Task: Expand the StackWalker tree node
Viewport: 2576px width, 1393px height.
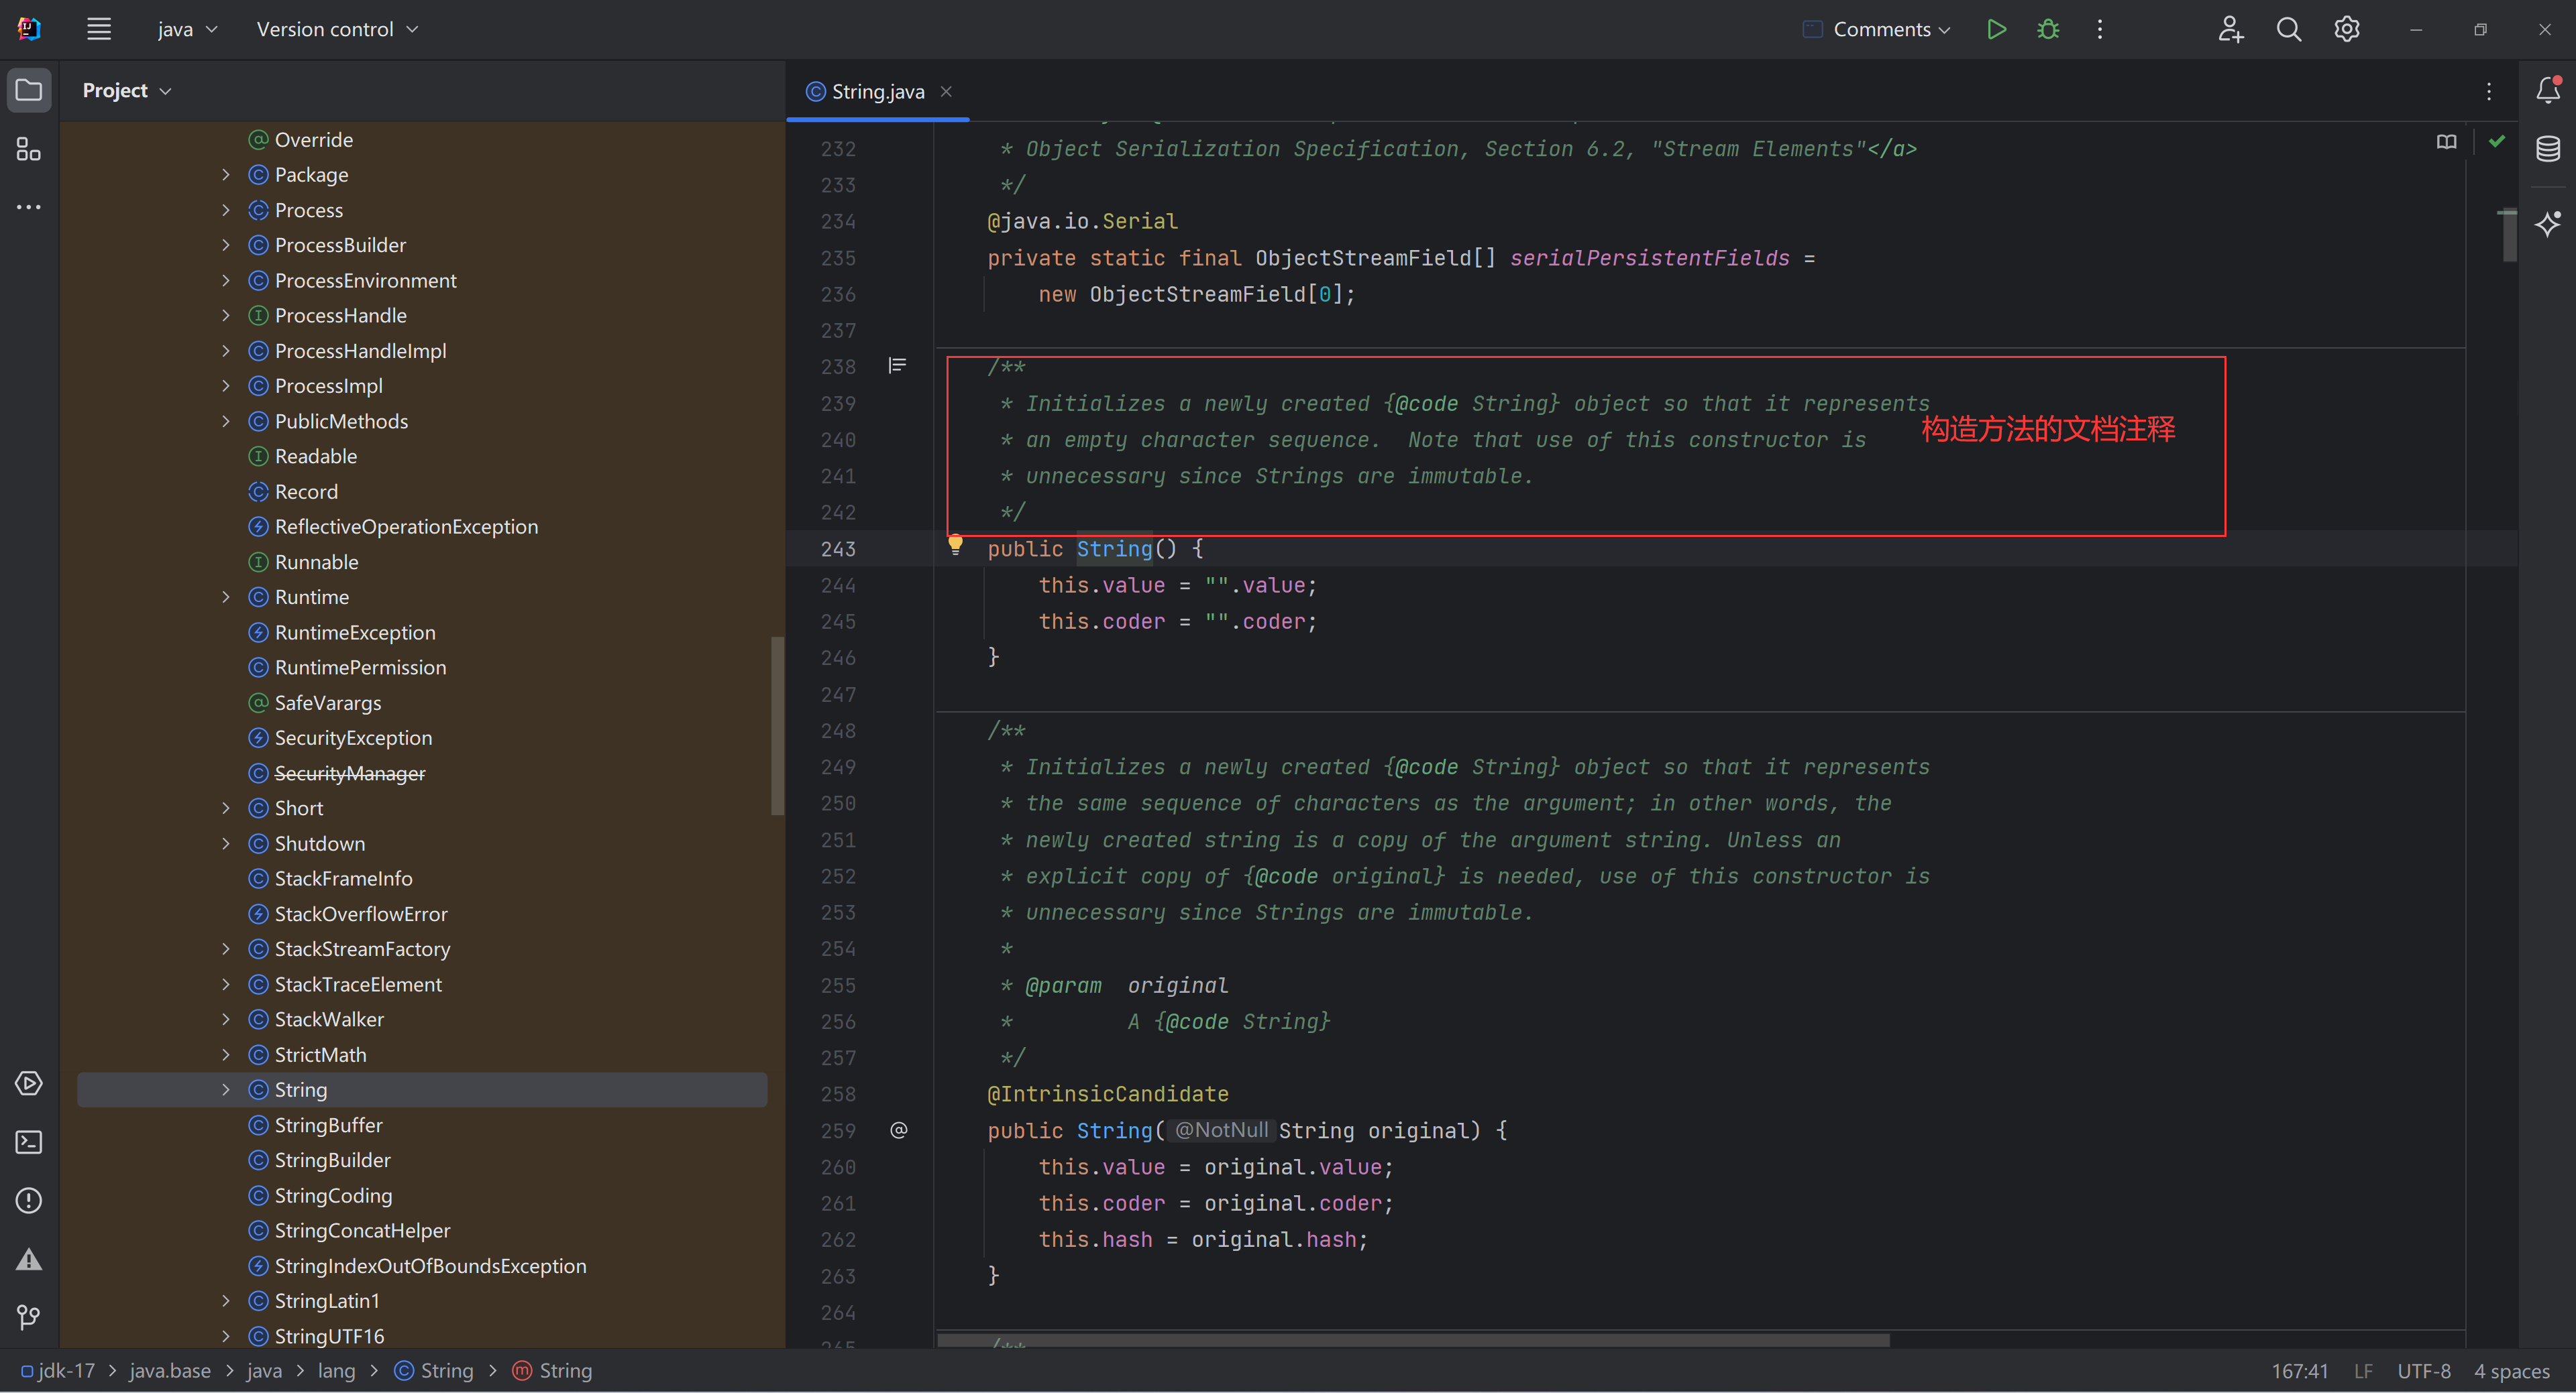Action: pyautogui.click(x=226, y=1019)
